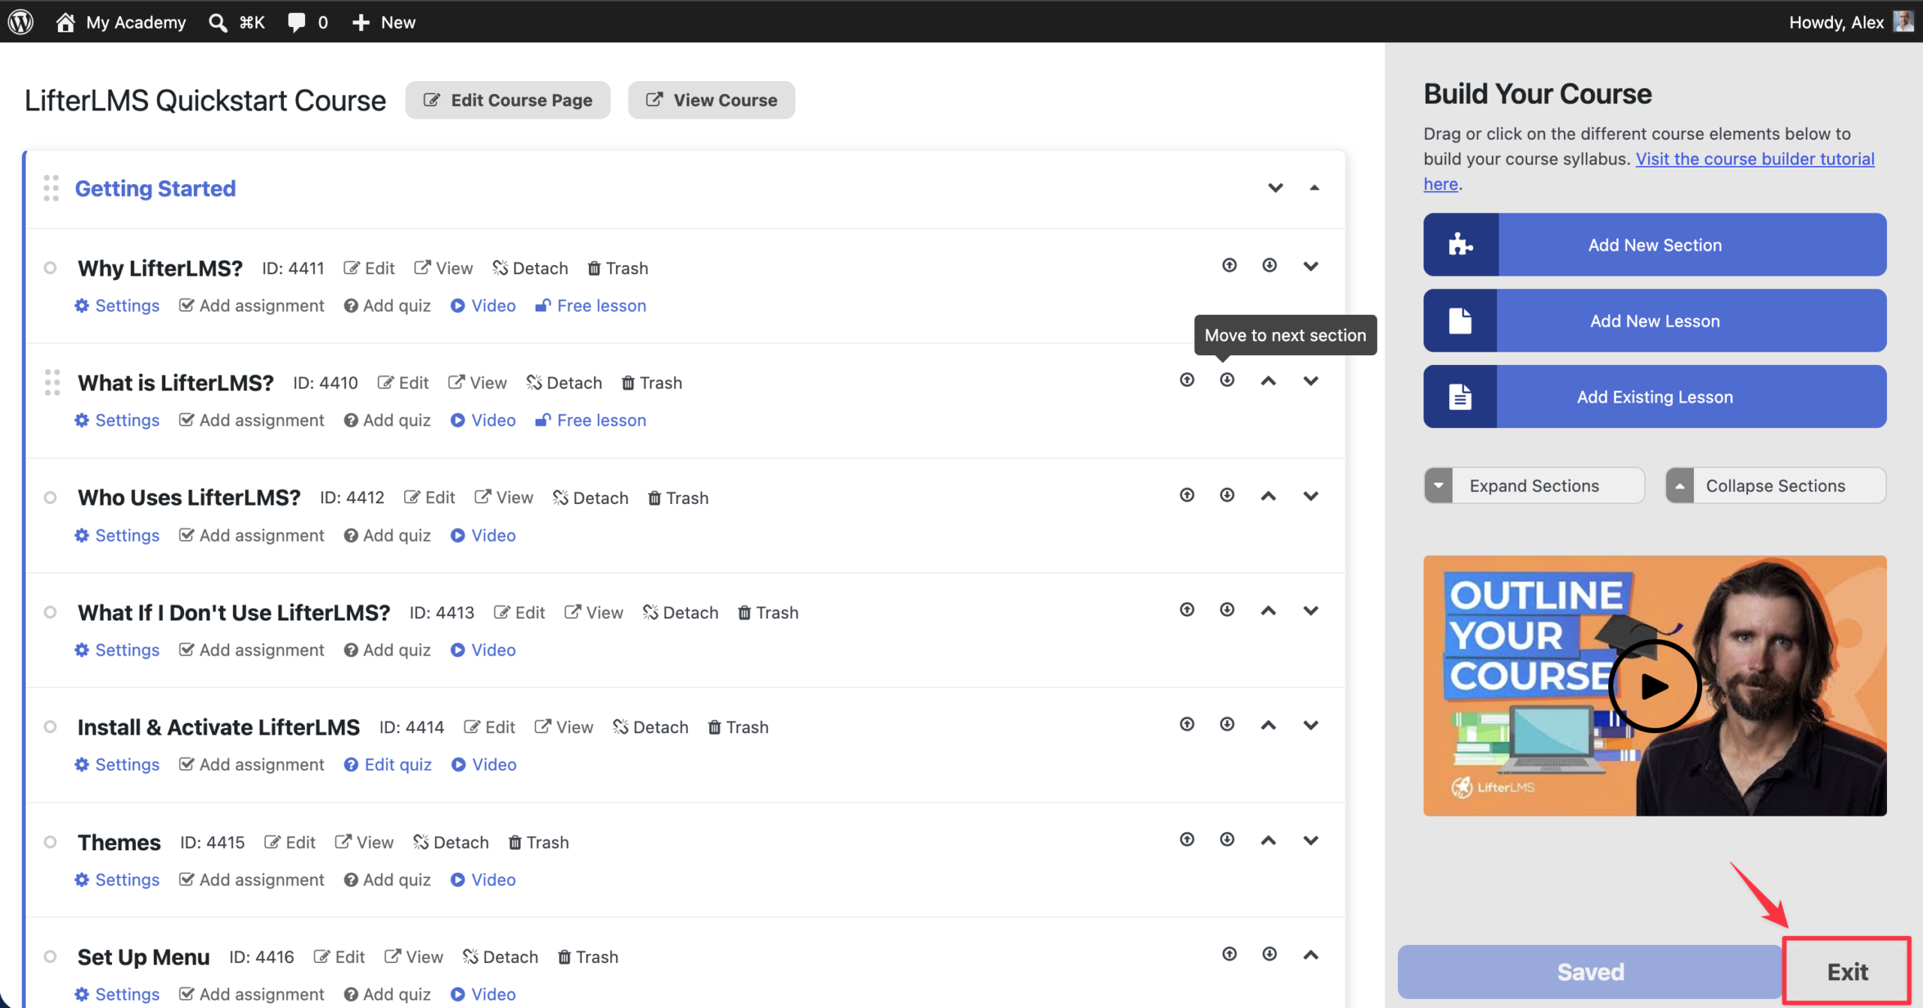Screen dimensions: 1923x1008
Task: Add assignment to Who Uses LifterLMS?
Action: 252,536
